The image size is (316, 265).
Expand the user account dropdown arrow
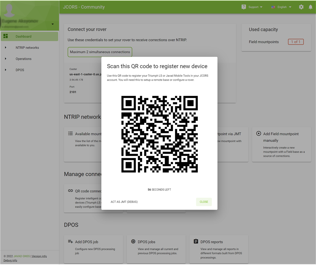53,24
